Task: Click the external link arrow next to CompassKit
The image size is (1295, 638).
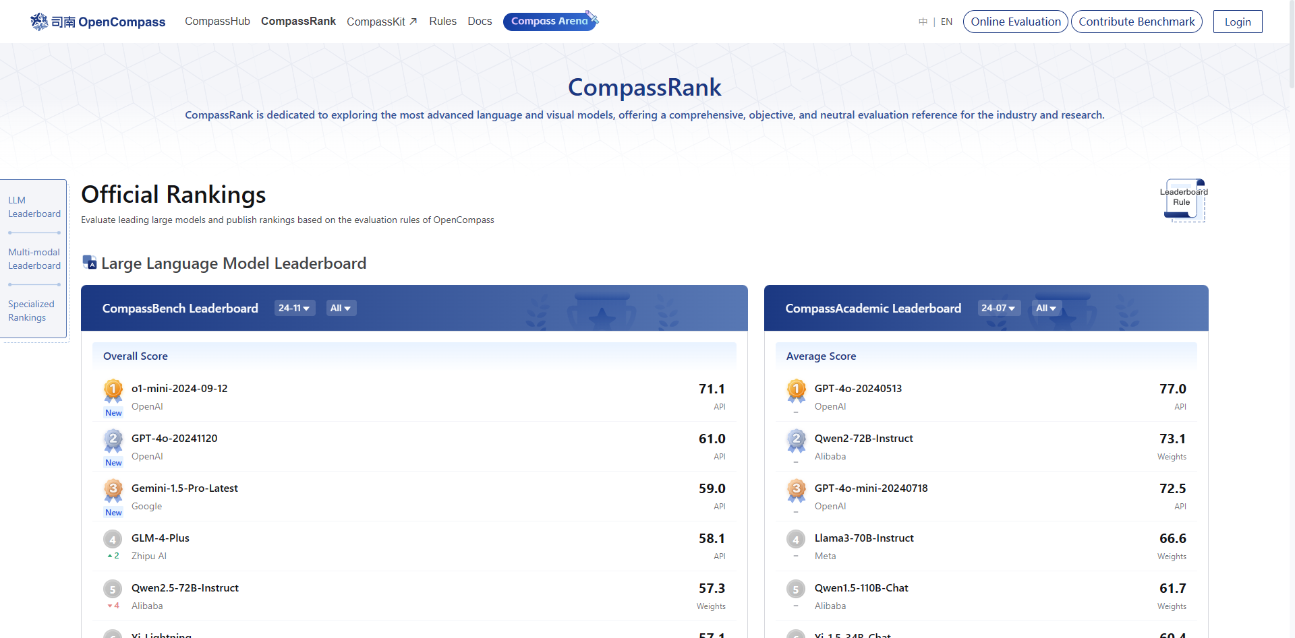Action: pos(413,20)
